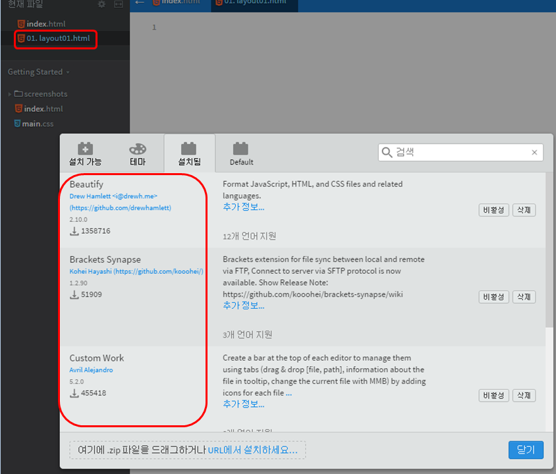Click the Brackets Synapse version 1.2.90
The width and height of the screenshot is (556, 474).
pos(78,283)
